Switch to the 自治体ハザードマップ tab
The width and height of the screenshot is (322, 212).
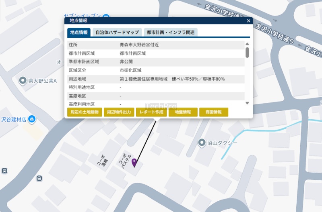[117, 33]
